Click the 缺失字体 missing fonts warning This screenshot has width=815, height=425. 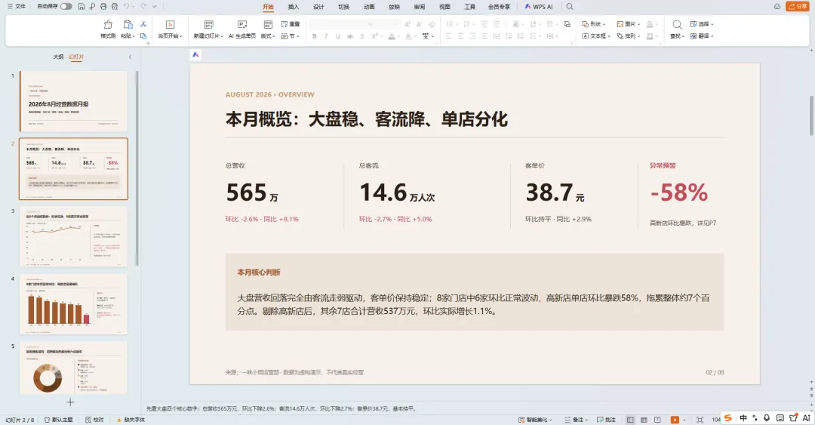coord(131,420)
